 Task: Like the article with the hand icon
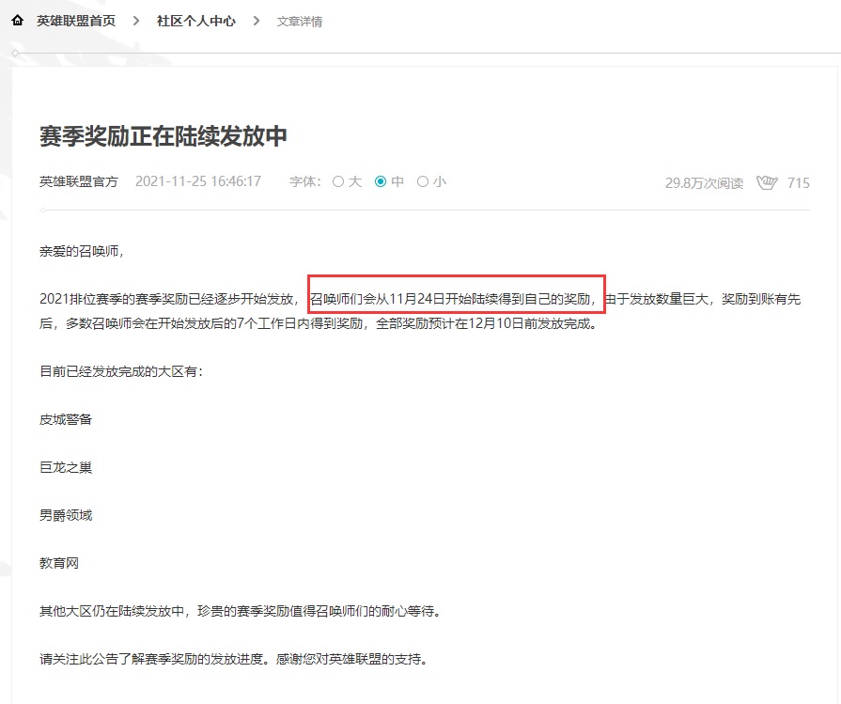click(767, 182)
